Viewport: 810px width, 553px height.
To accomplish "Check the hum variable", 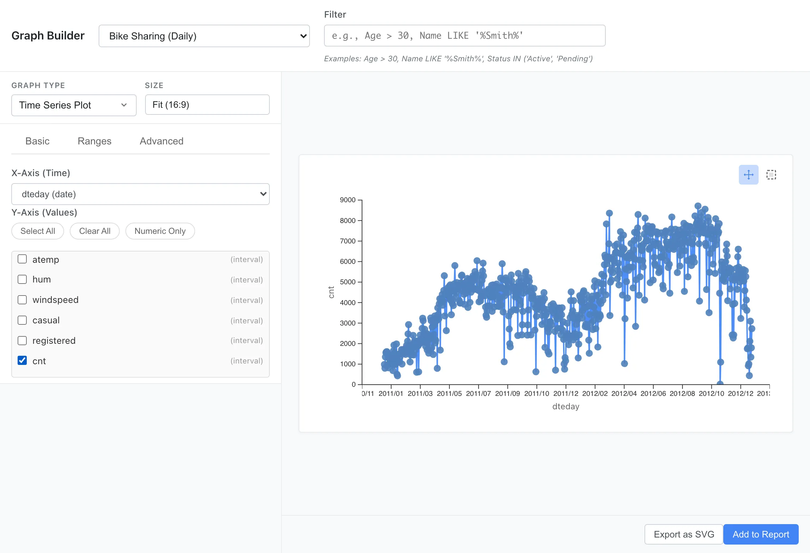I will click(22, 279).
